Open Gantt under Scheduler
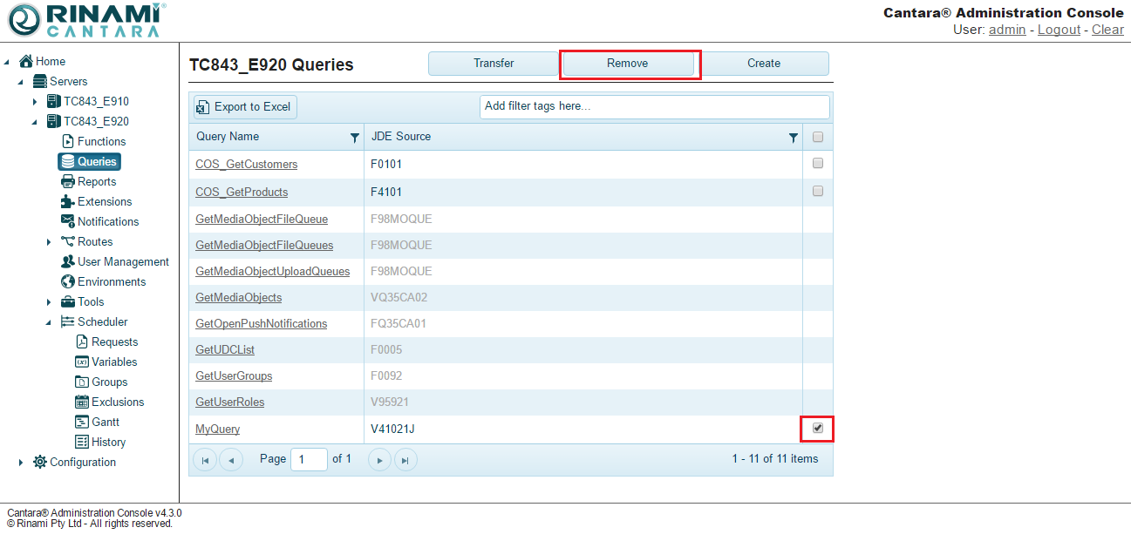1131x541 pixels. (x=106, y=422)
